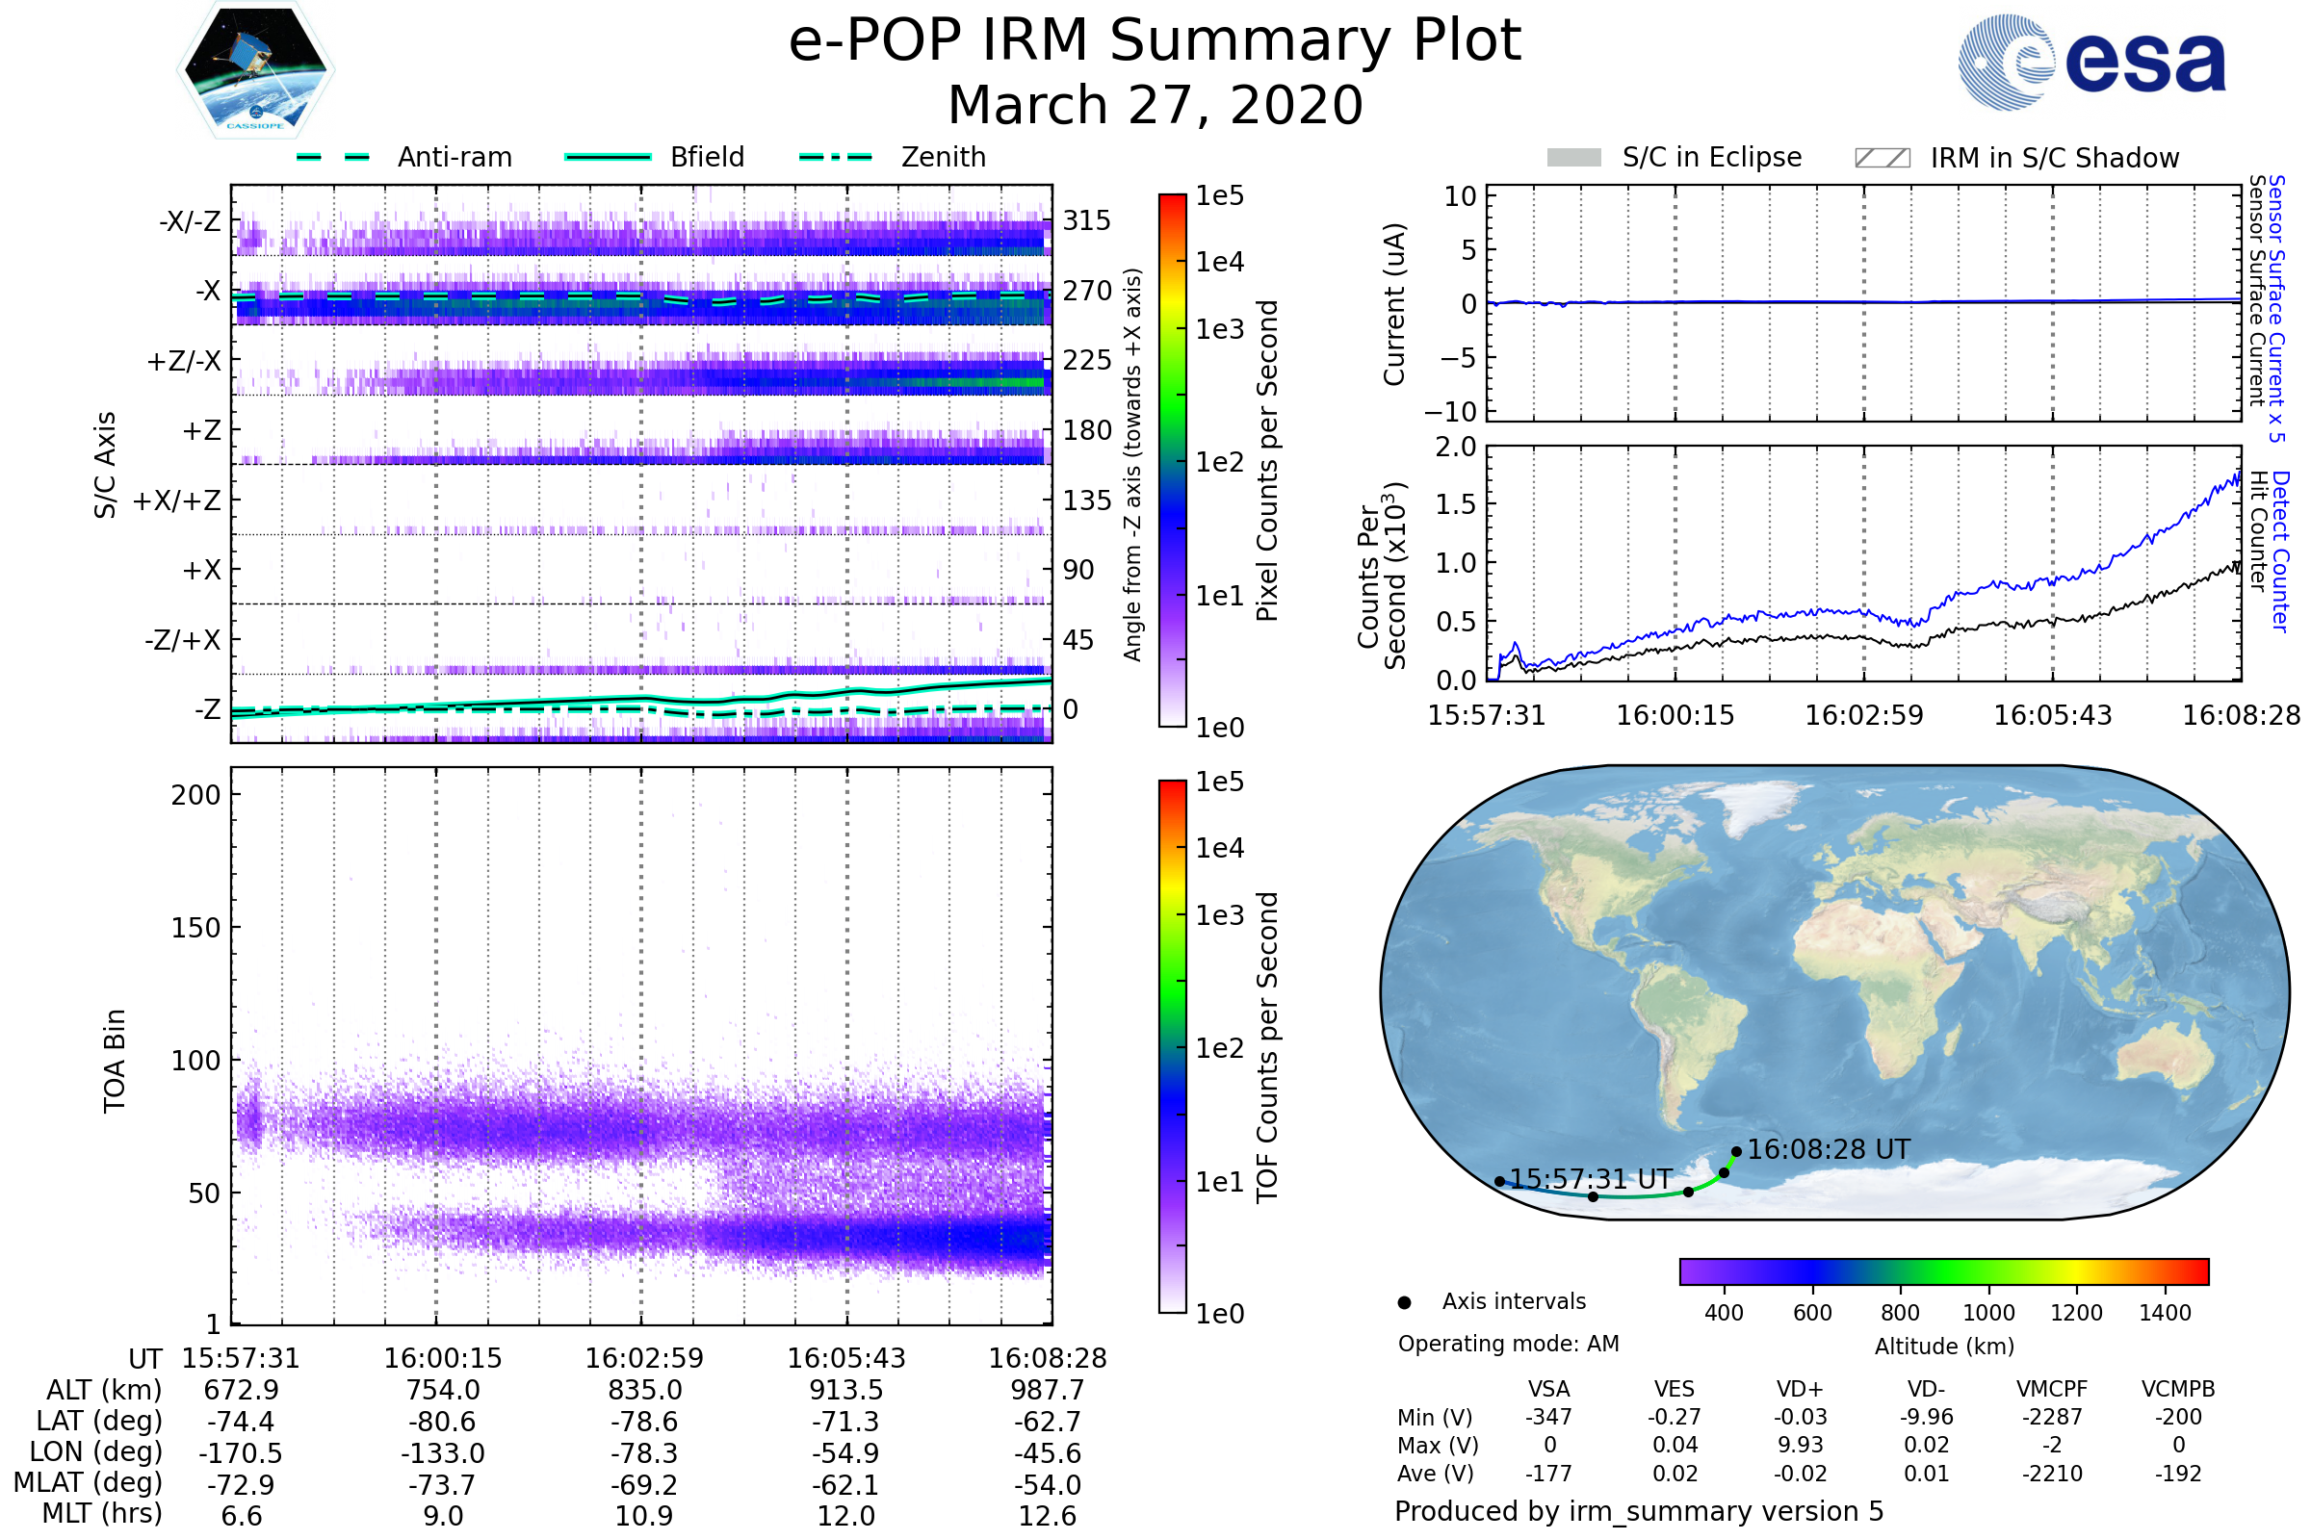Click the TOF Counts per Second colorbar
Image resolution: width=2311 pixels, height=1540 pixels.
pyautogui.click(x=1172, y=1046)
